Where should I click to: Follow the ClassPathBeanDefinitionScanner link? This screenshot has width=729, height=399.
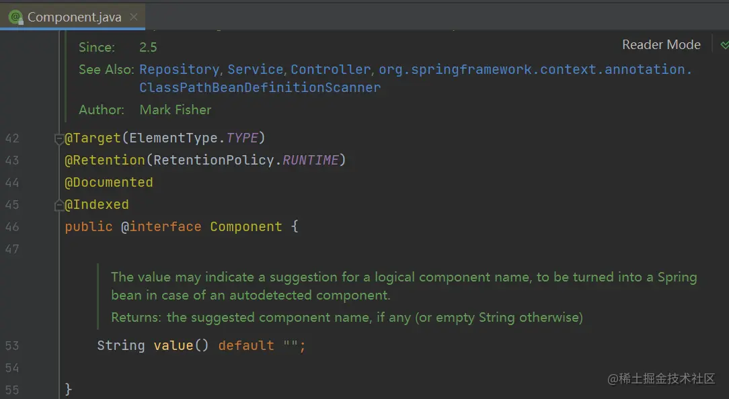pyautogui.click(x=260, y=87)
